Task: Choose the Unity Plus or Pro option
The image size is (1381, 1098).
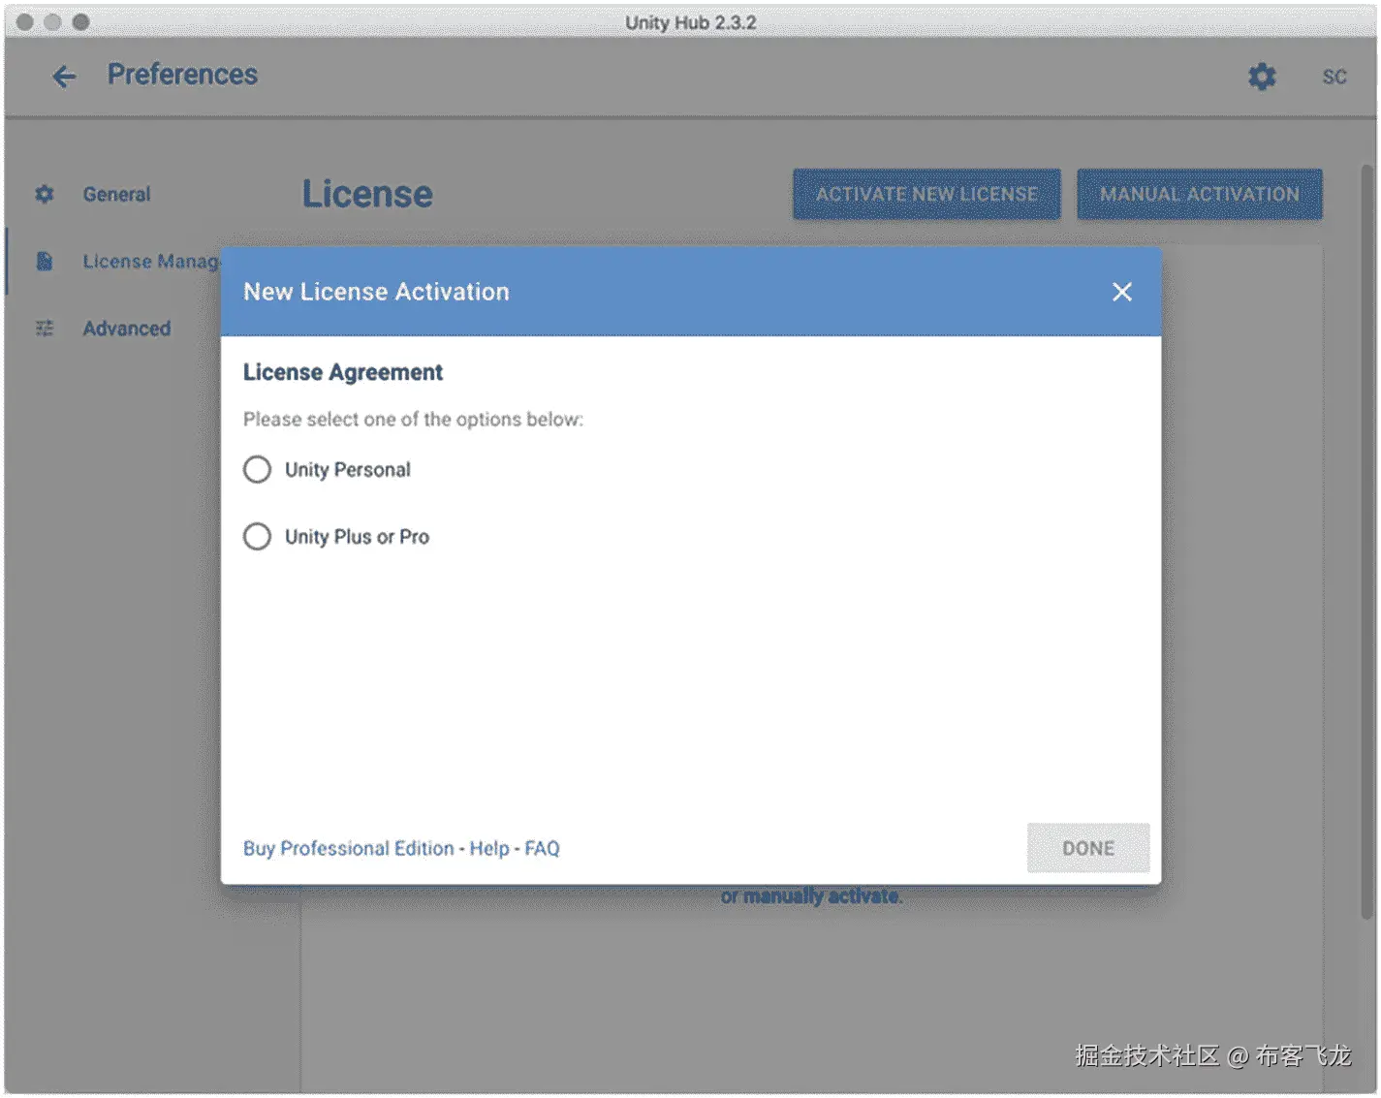Action: tap(257, 537)
